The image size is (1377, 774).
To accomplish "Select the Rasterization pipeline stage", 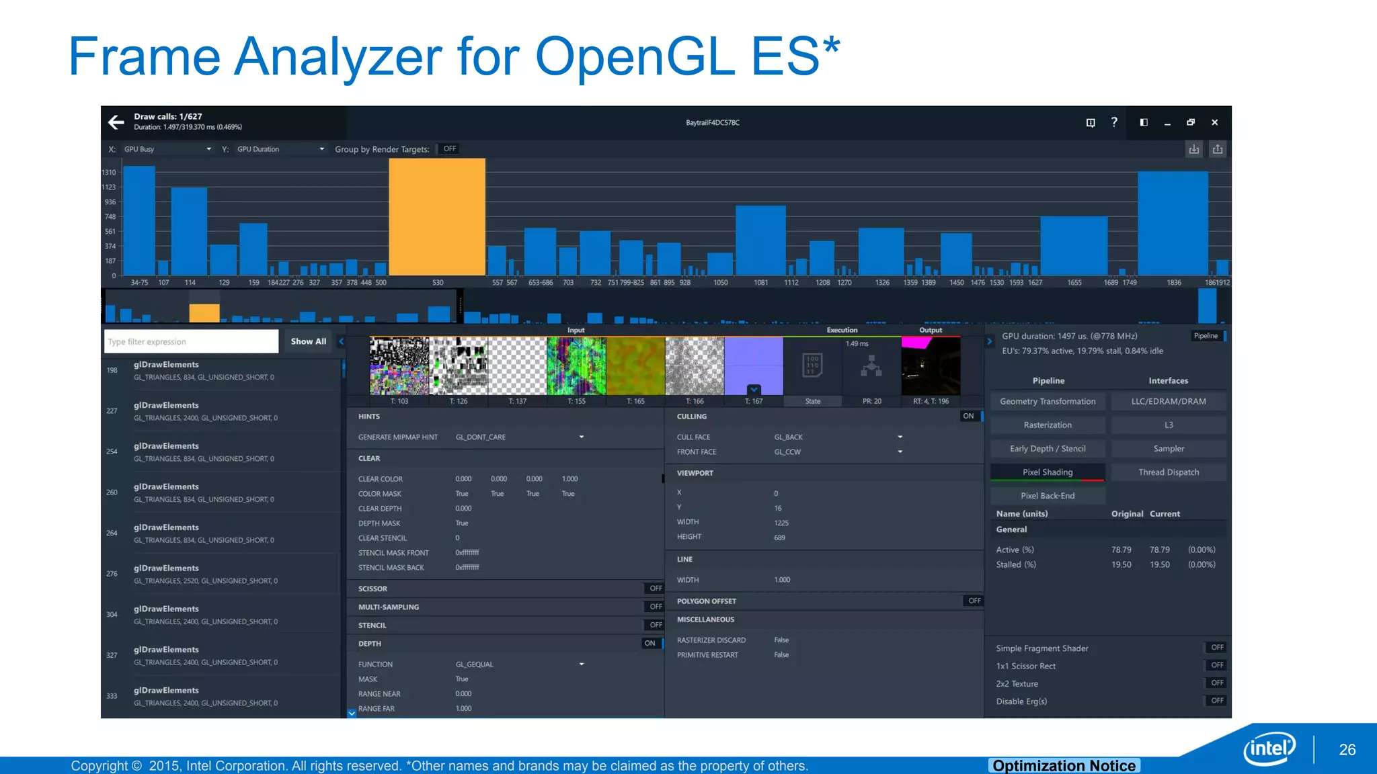I will 1048,425.
